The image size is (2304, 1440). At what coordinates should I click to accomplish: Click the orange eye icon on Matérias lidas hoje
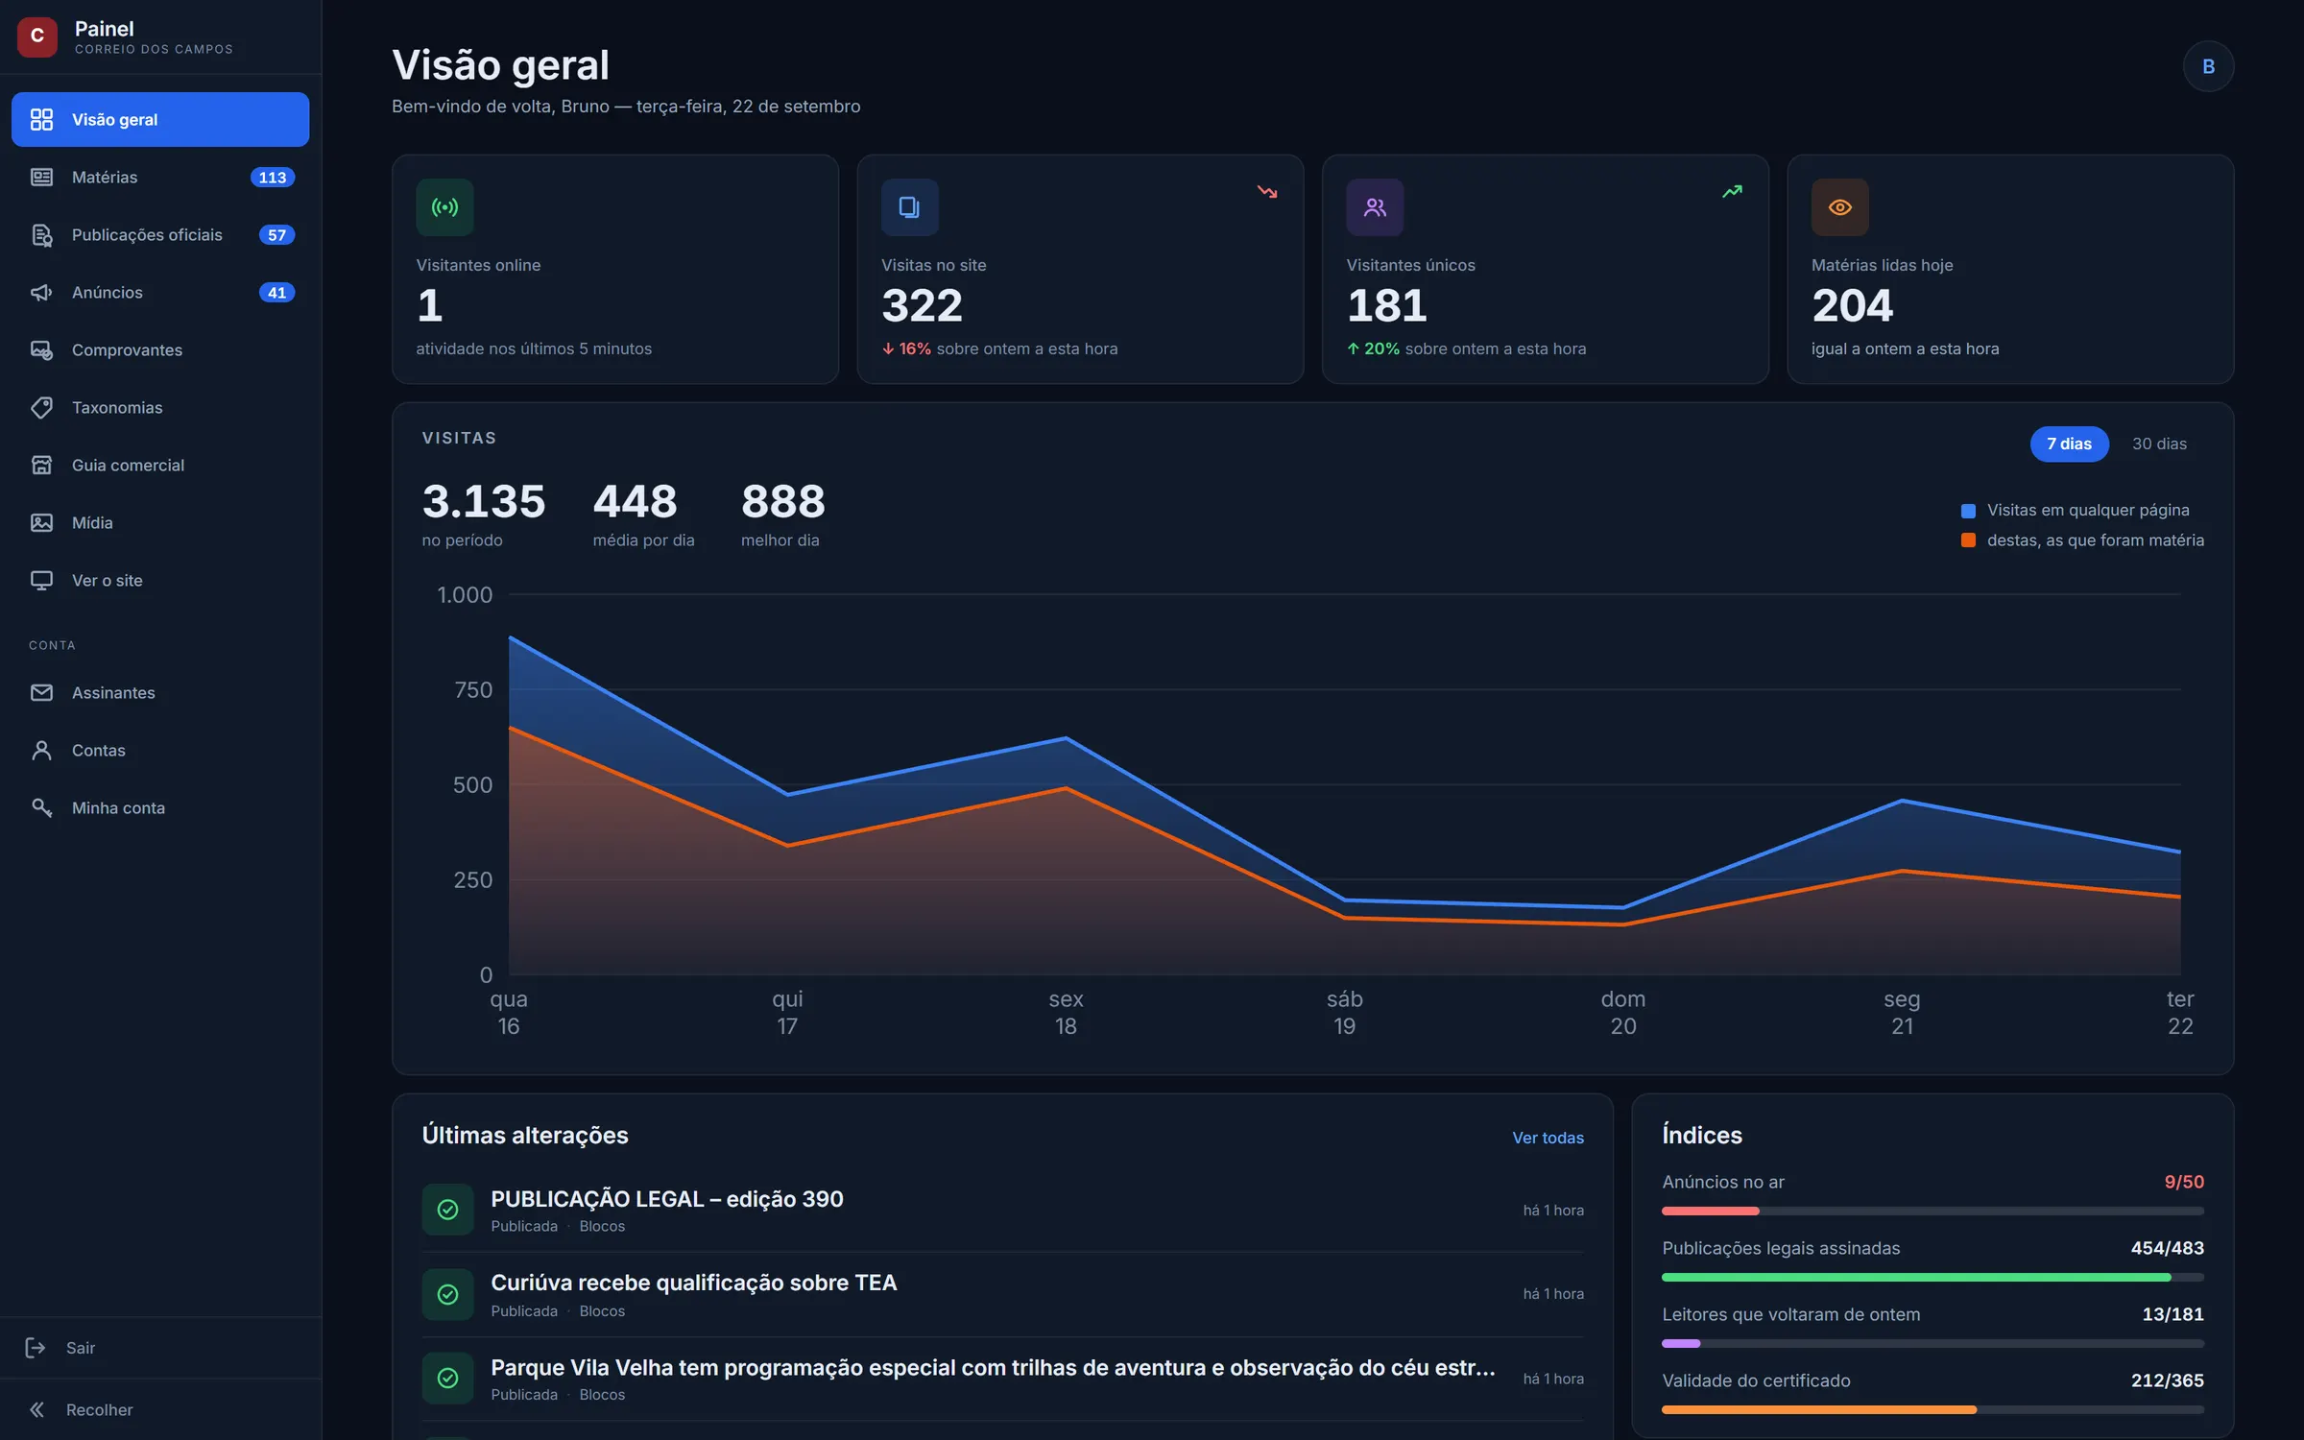pos(1839,206)
